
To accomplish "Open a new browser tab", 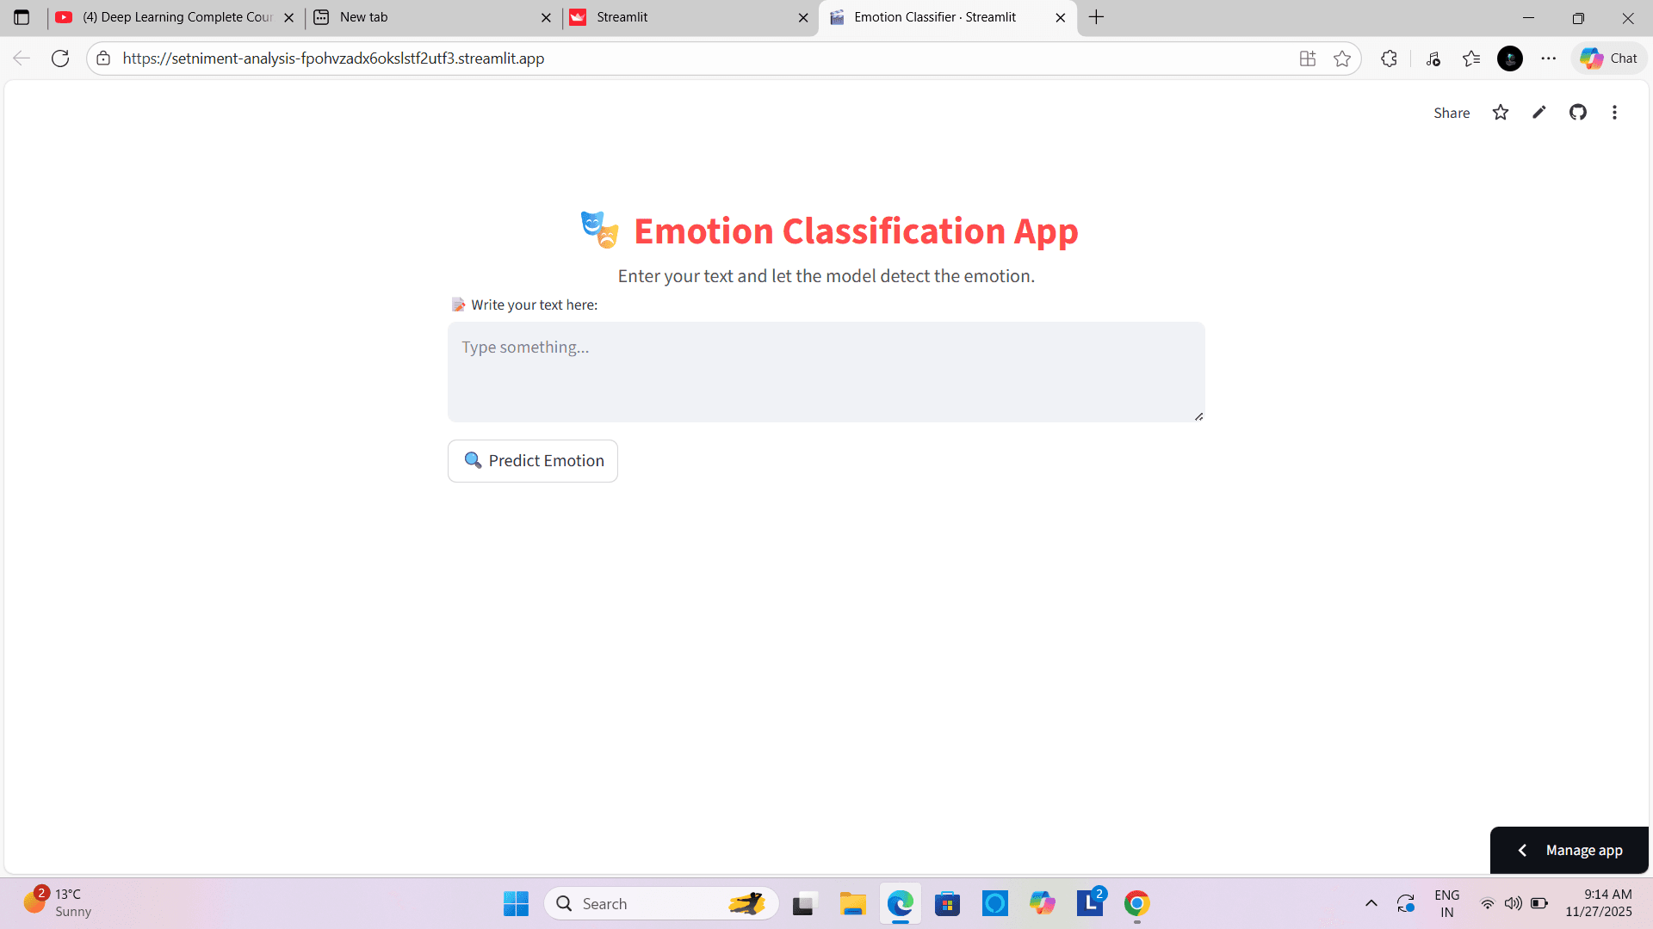I will click(1096, 17).
